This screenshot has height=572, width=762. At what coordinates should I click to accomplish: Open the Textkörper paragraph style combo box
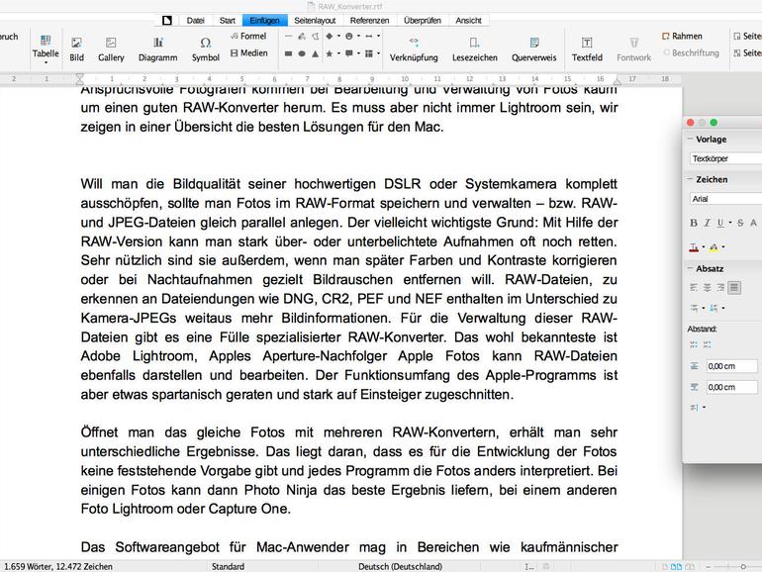725,158
